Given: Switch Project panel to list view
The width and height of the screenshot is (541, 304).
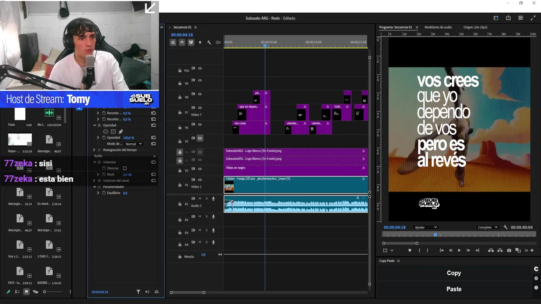Looking at the screenshot, I should (x=17, y=292).
